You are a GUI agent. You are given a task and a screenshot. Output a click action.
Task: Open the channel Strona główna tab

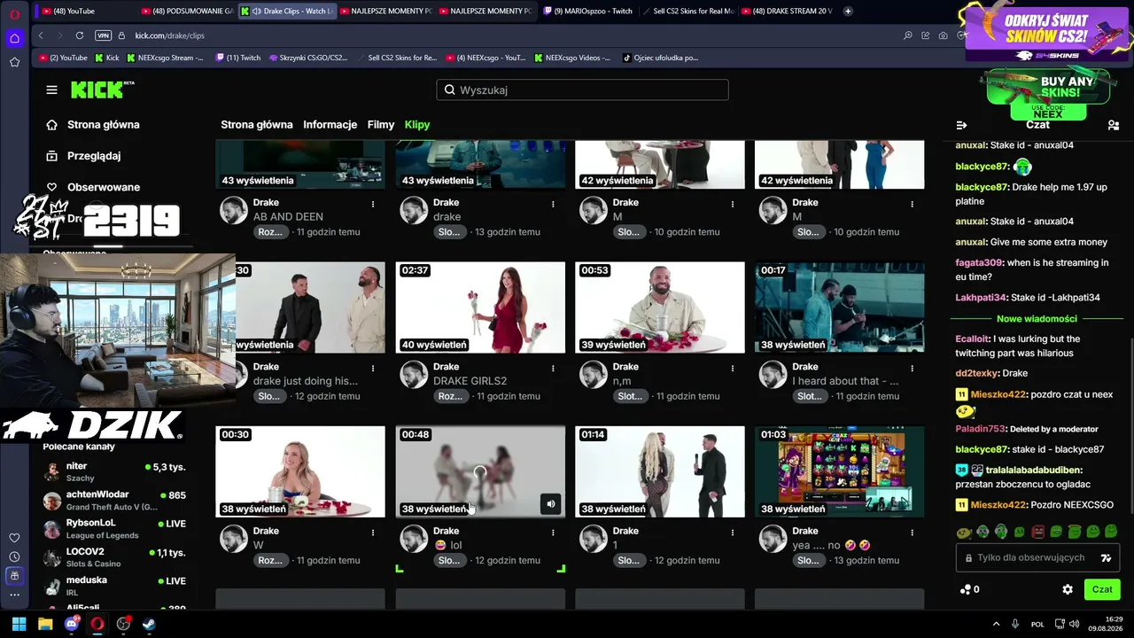[257, 125]
